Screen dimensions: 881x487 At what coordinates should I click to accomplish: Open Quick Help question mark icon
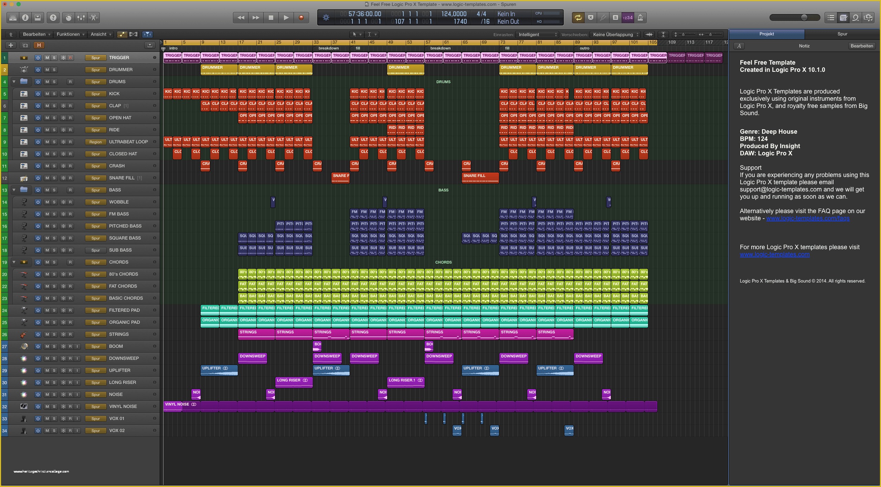click(53, 18)
